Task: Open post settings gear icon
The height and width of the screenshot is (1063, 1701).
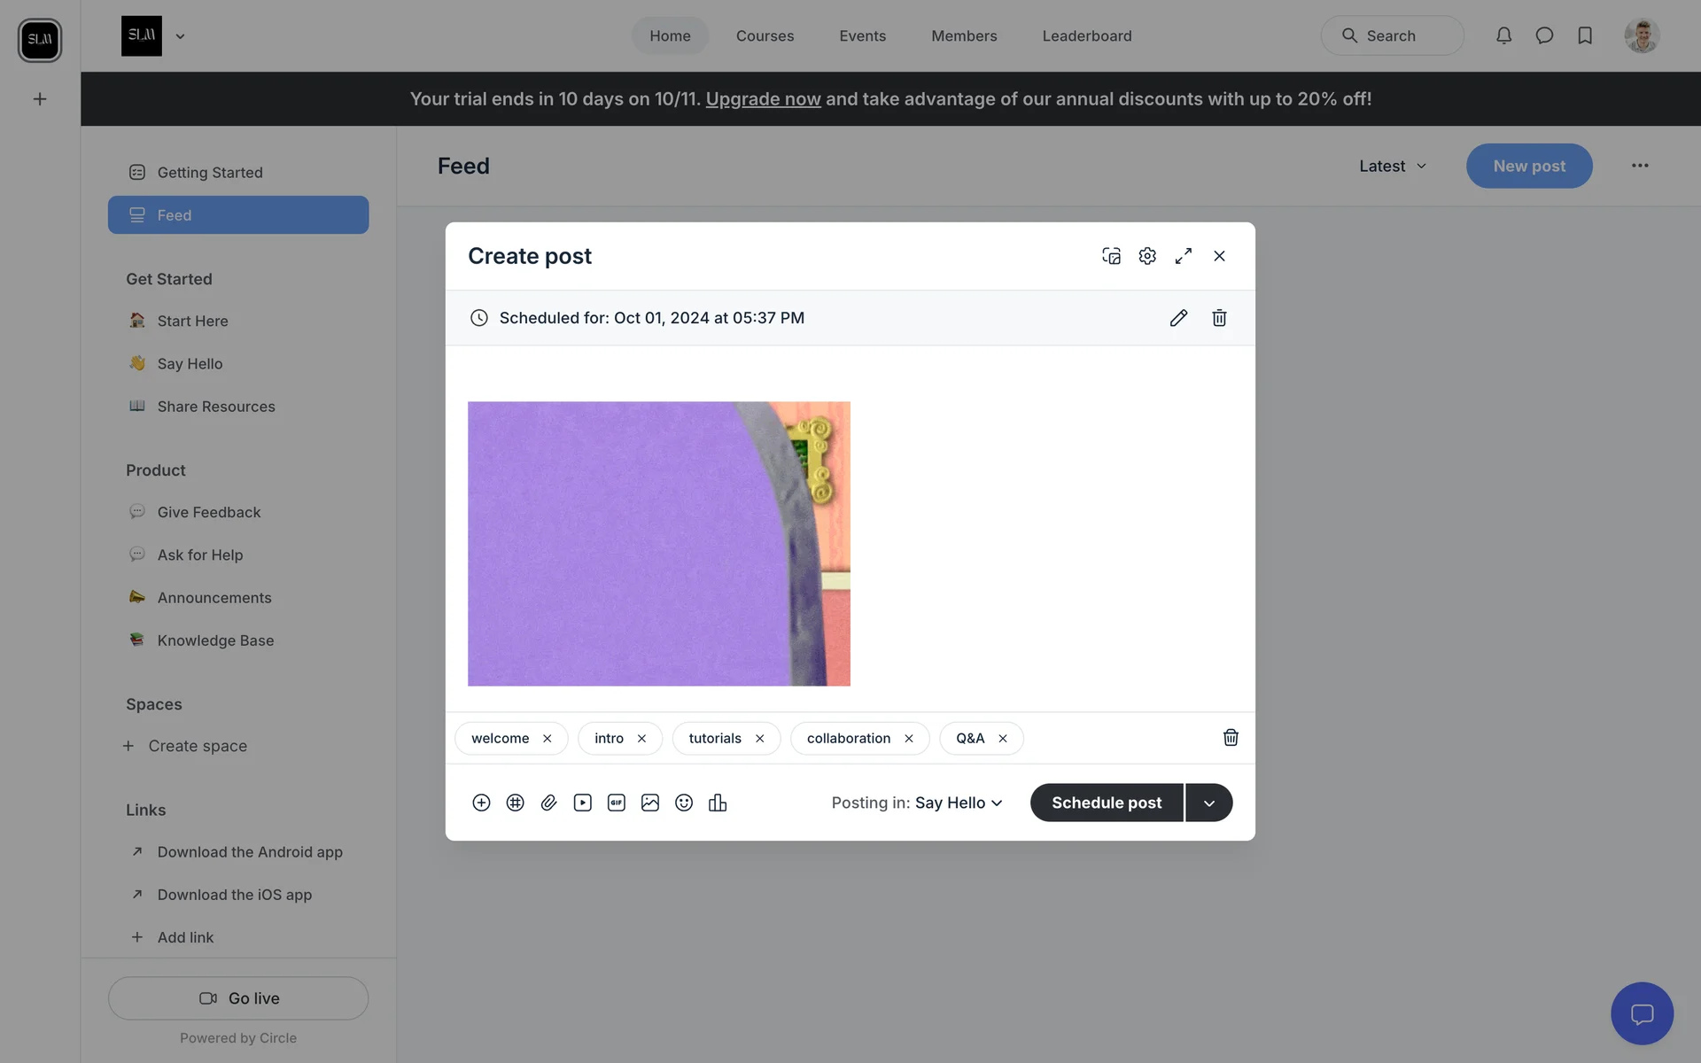Action: point(1147,256)
